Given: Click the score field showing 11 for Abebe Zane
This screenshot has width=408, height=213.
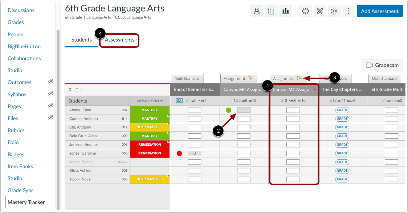Looking at the screenshot, I should tap(244, 110).
